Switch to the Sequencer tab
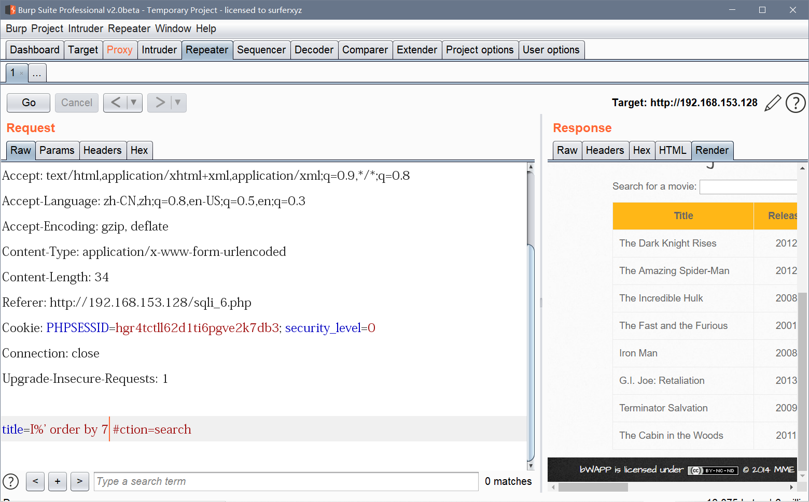This screenshot has width=809, height=502. (261, 50)
